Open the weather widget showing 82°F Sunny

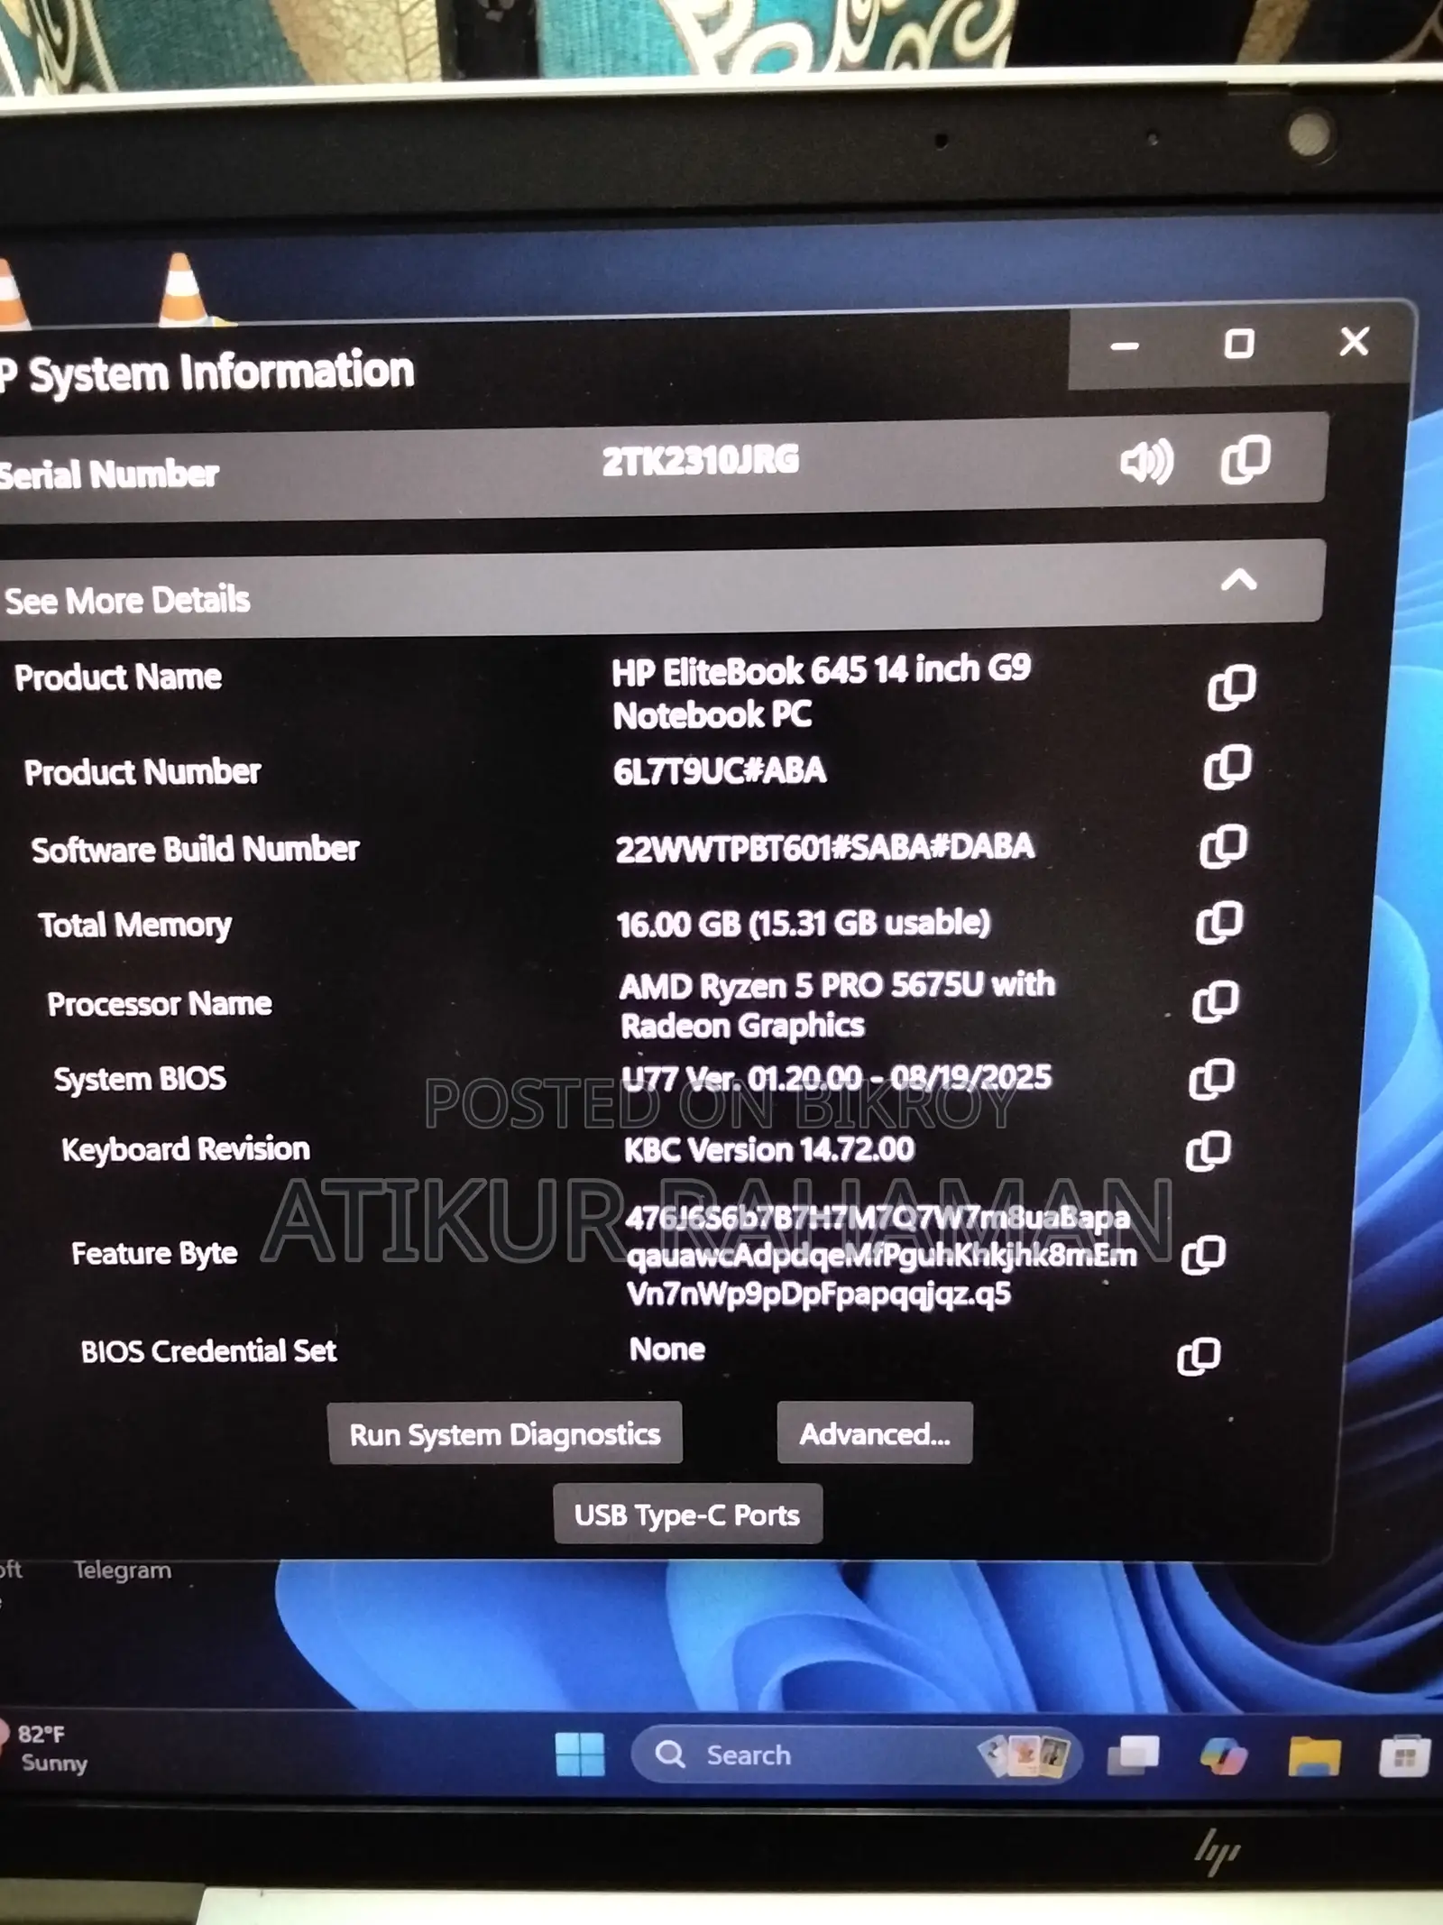click(43, 1748)
